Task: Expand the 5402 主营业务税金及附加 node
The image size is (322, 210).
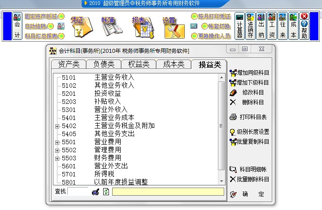Action: [57, 126]
